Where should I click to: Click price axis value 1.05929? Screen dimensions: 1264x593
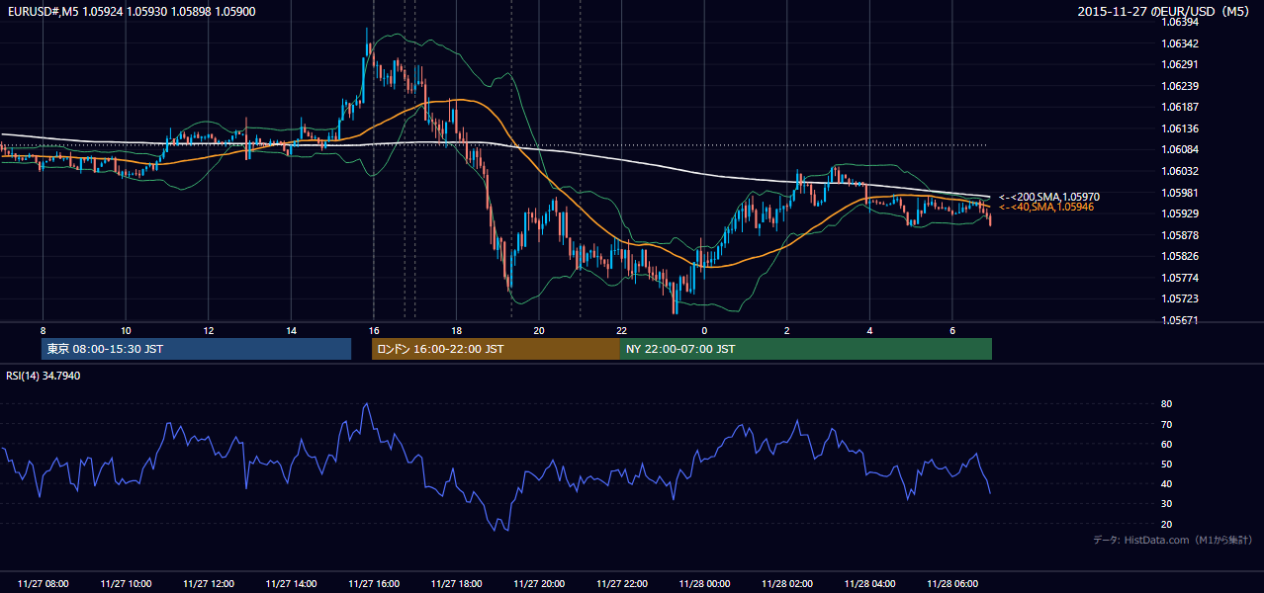(1182, 213)
